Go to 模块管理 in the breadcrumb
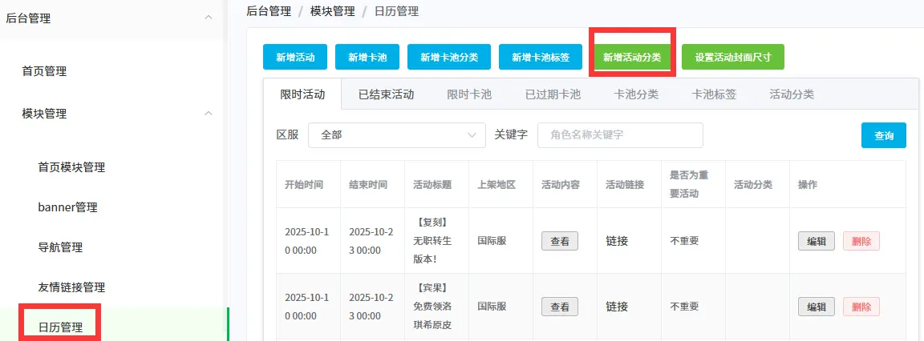924x341 pixels. pyautogui.click(x=332, y=11)
